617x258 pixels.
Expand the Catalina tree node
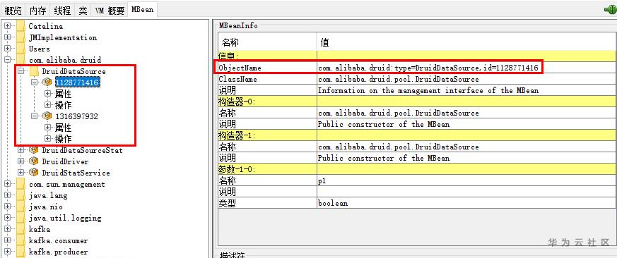tap(8, 26)
